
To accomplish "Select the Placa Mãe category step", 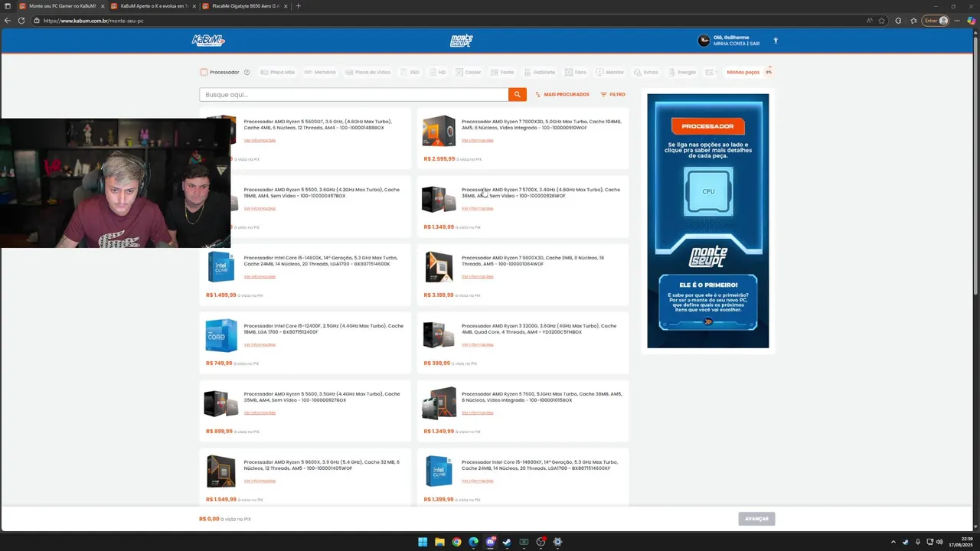I will tap(277, 72).
